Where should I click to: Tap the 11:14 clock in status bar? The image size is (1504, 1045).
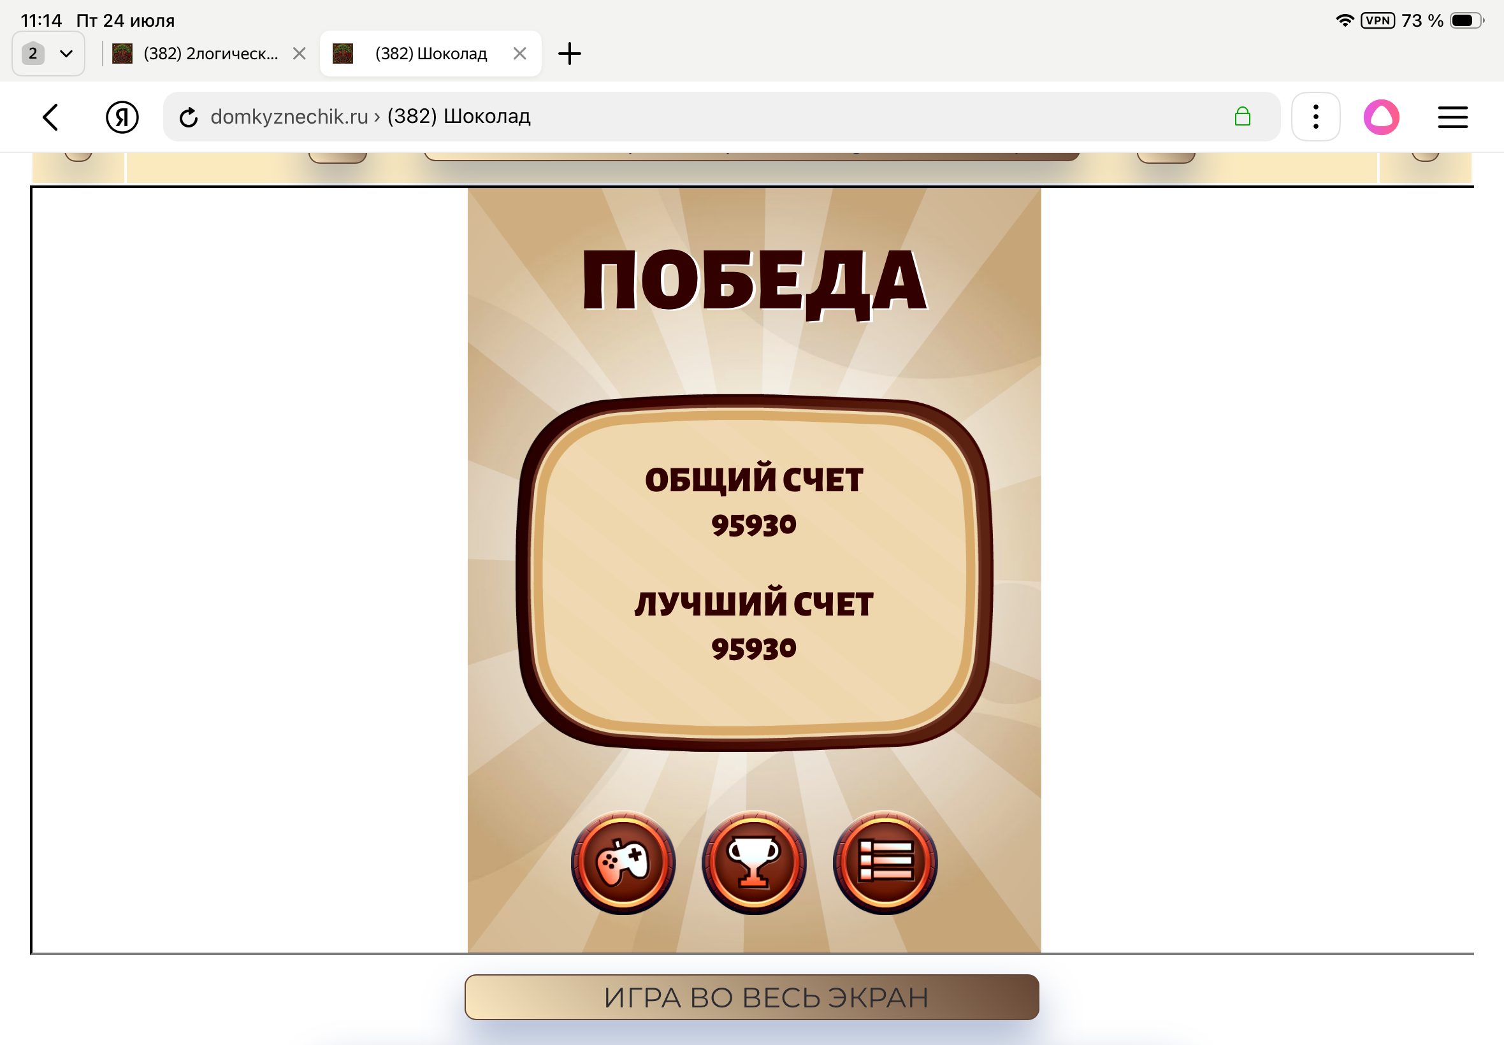tap(41, 20)
